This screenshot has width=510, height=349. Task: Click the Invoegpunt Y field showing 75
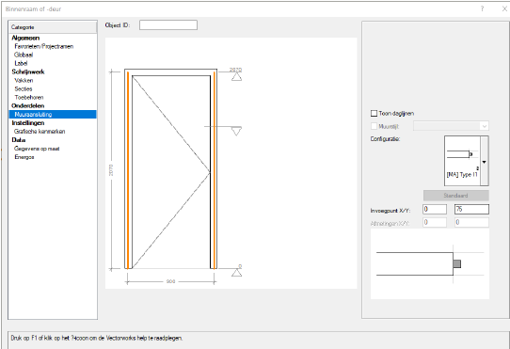tap(471, 209)
